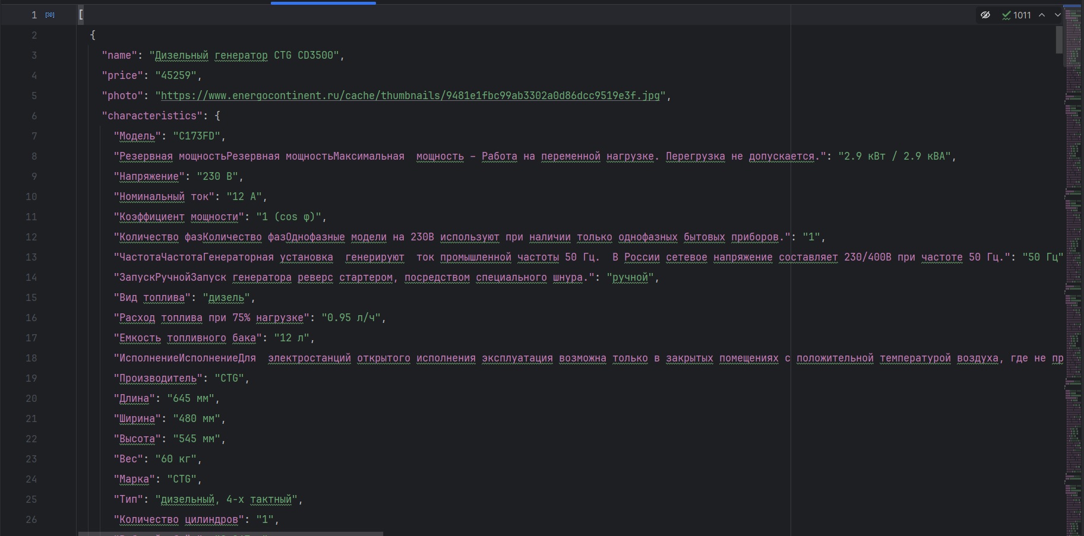The image size is (1084, 536).
Task: Click the "1 (cos φ)" value
Action: coord(289,217)
